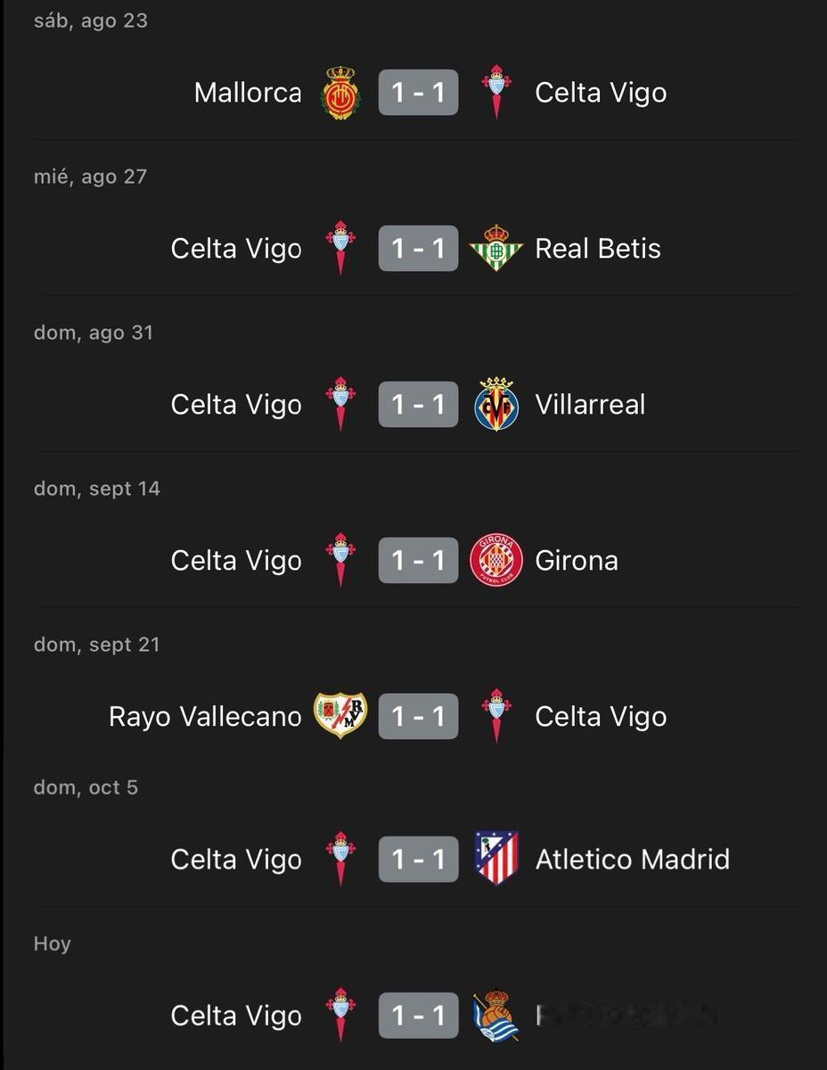
Task: Open the Real Betis team name
Action: pyautogui.click(x=598, y=248)
